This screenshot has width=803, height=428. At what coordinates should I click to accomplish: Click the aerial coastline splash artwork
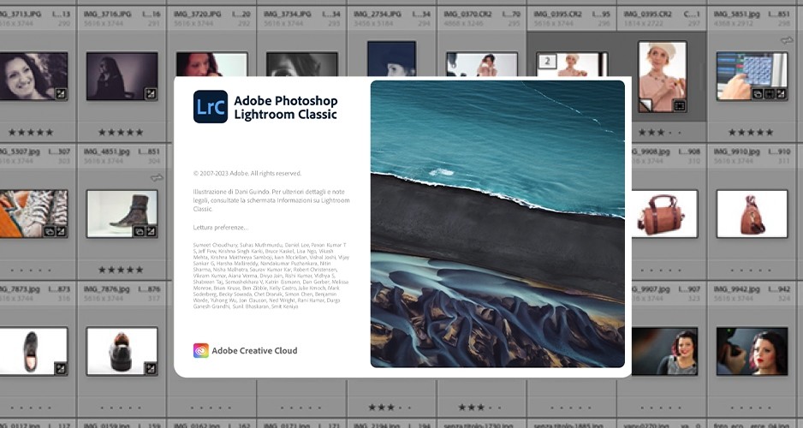coord(497,223)
